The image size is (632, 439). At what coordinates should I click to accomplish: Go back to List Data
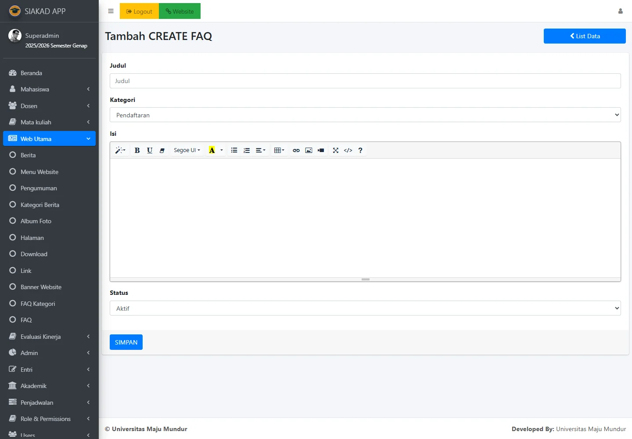pyautogui.click(x=584, y=36)
